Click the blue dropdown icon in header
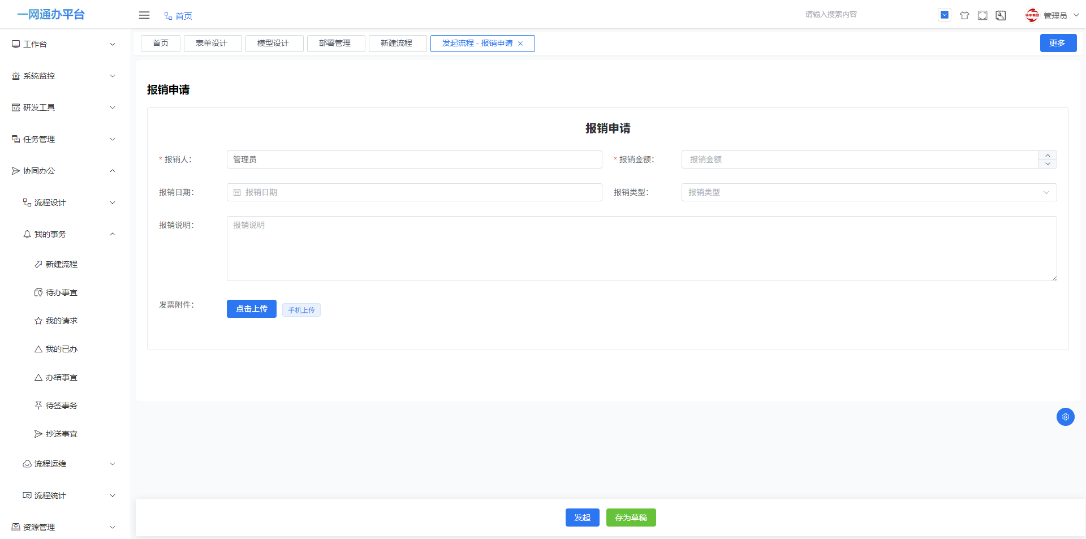The image size is (1086, 539). (945, 15)
